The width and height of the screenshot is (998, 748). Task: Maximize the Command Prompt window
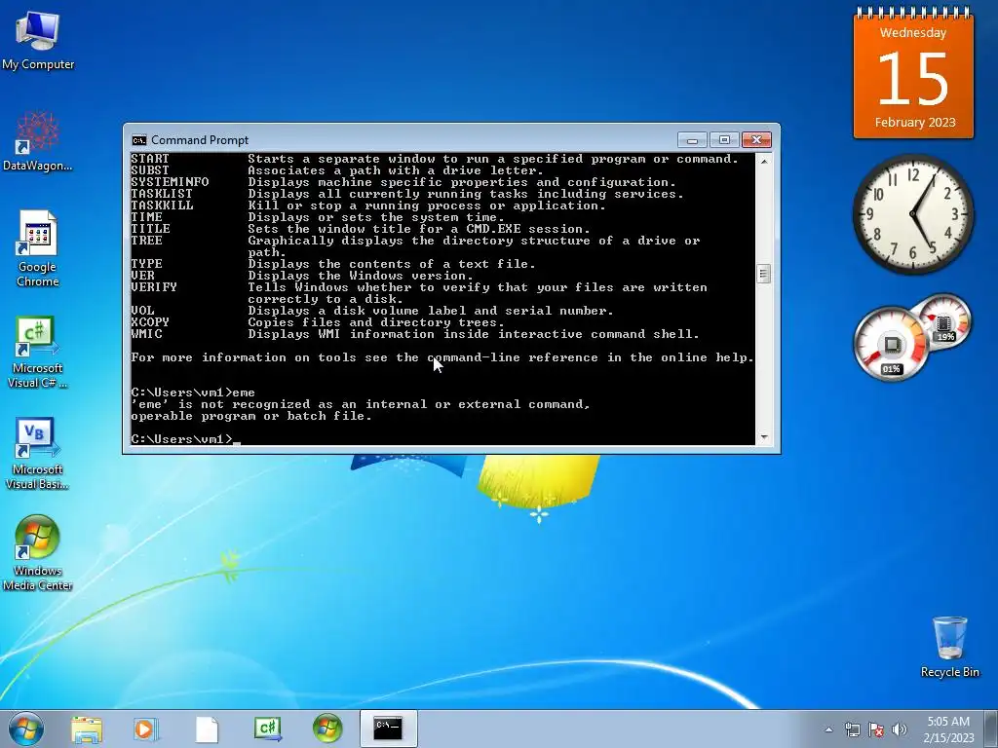tap(724, 140)
